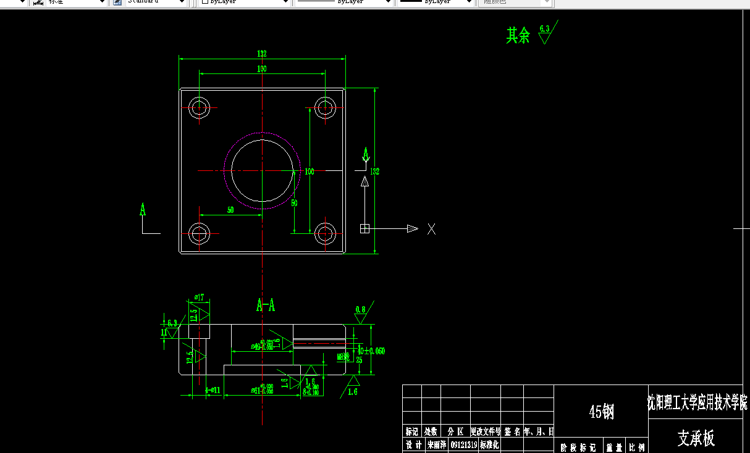Click the text style icon left of Standard

click(x=117, y=2)
